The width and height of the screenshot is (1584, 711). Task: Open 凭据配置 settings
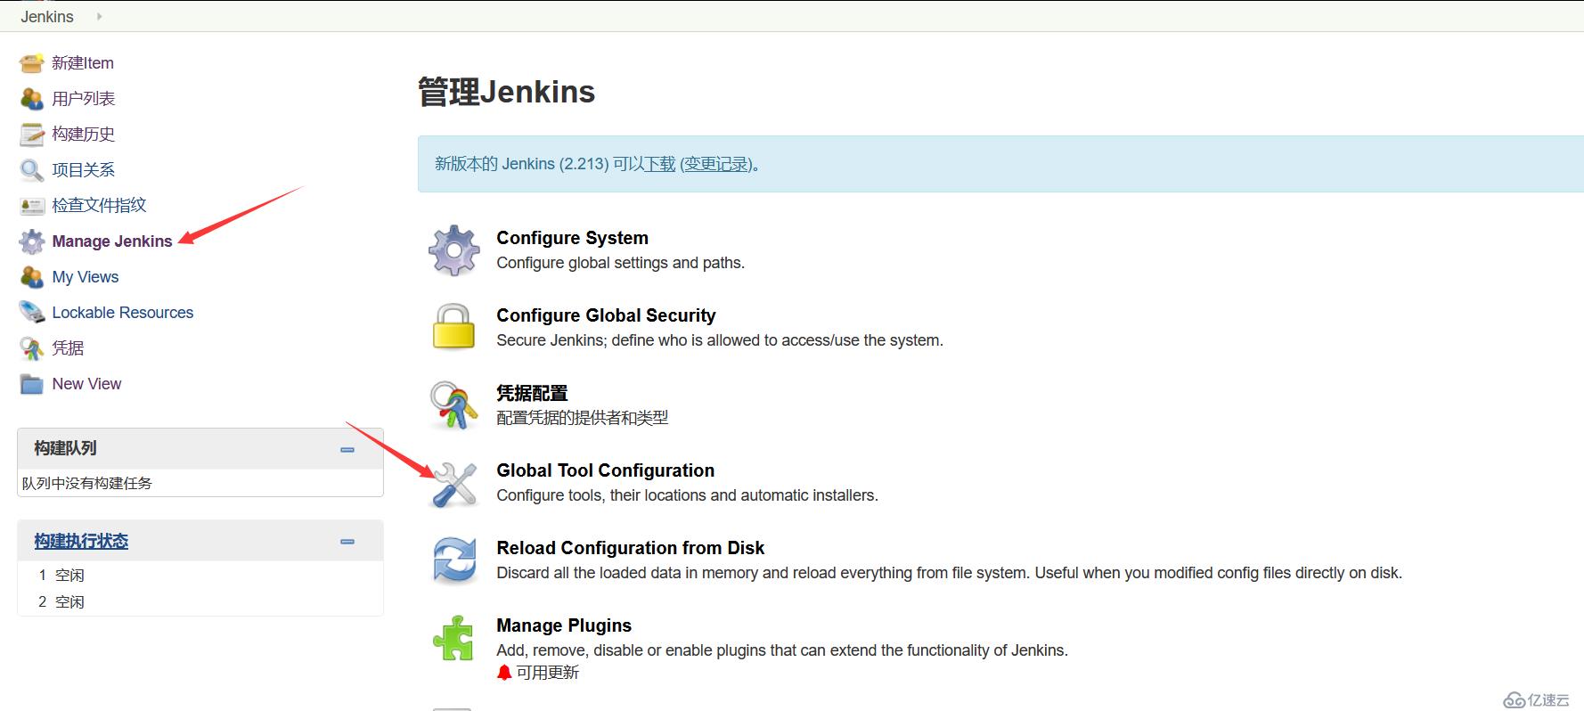pyautogui.click(x=532, y=393)
